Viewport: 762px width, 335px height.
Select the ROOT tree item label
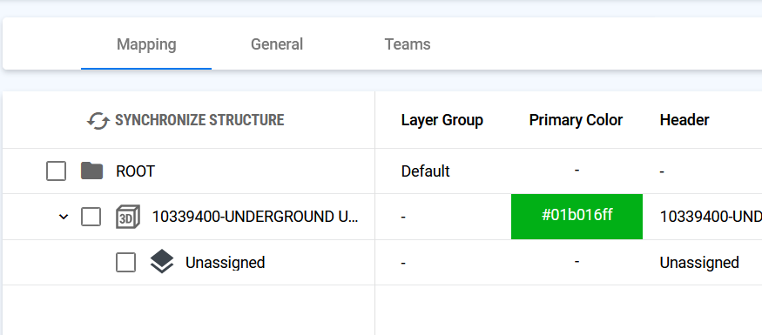(136, 171)
